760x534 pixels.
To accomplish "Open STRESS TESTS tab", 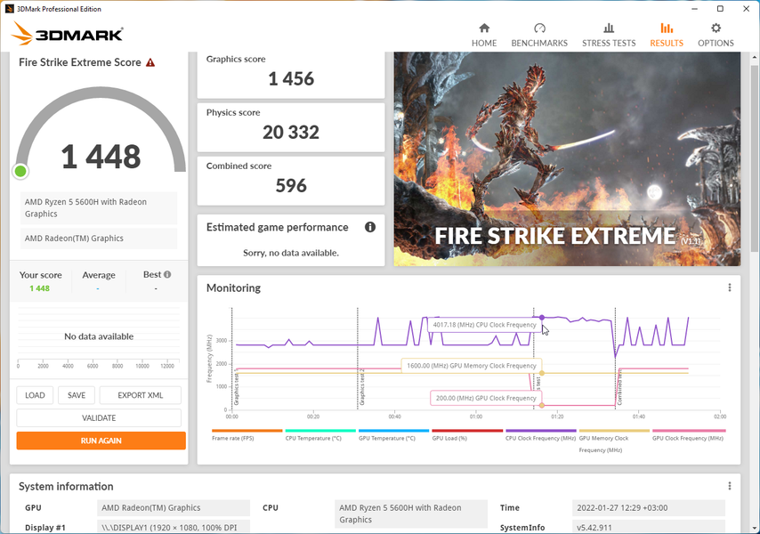I will click(x=609, y=36).
